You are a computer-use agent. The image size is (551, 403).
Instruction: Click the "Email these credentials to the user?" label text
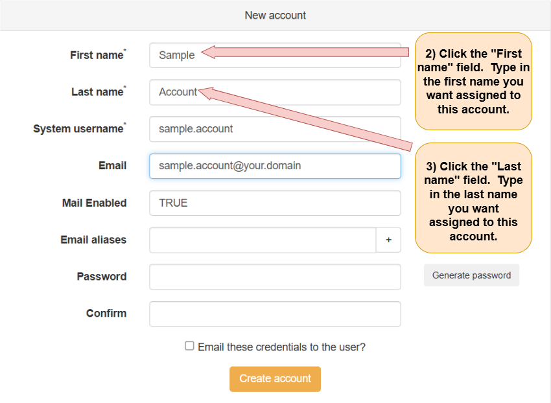[x=281, y=347]
